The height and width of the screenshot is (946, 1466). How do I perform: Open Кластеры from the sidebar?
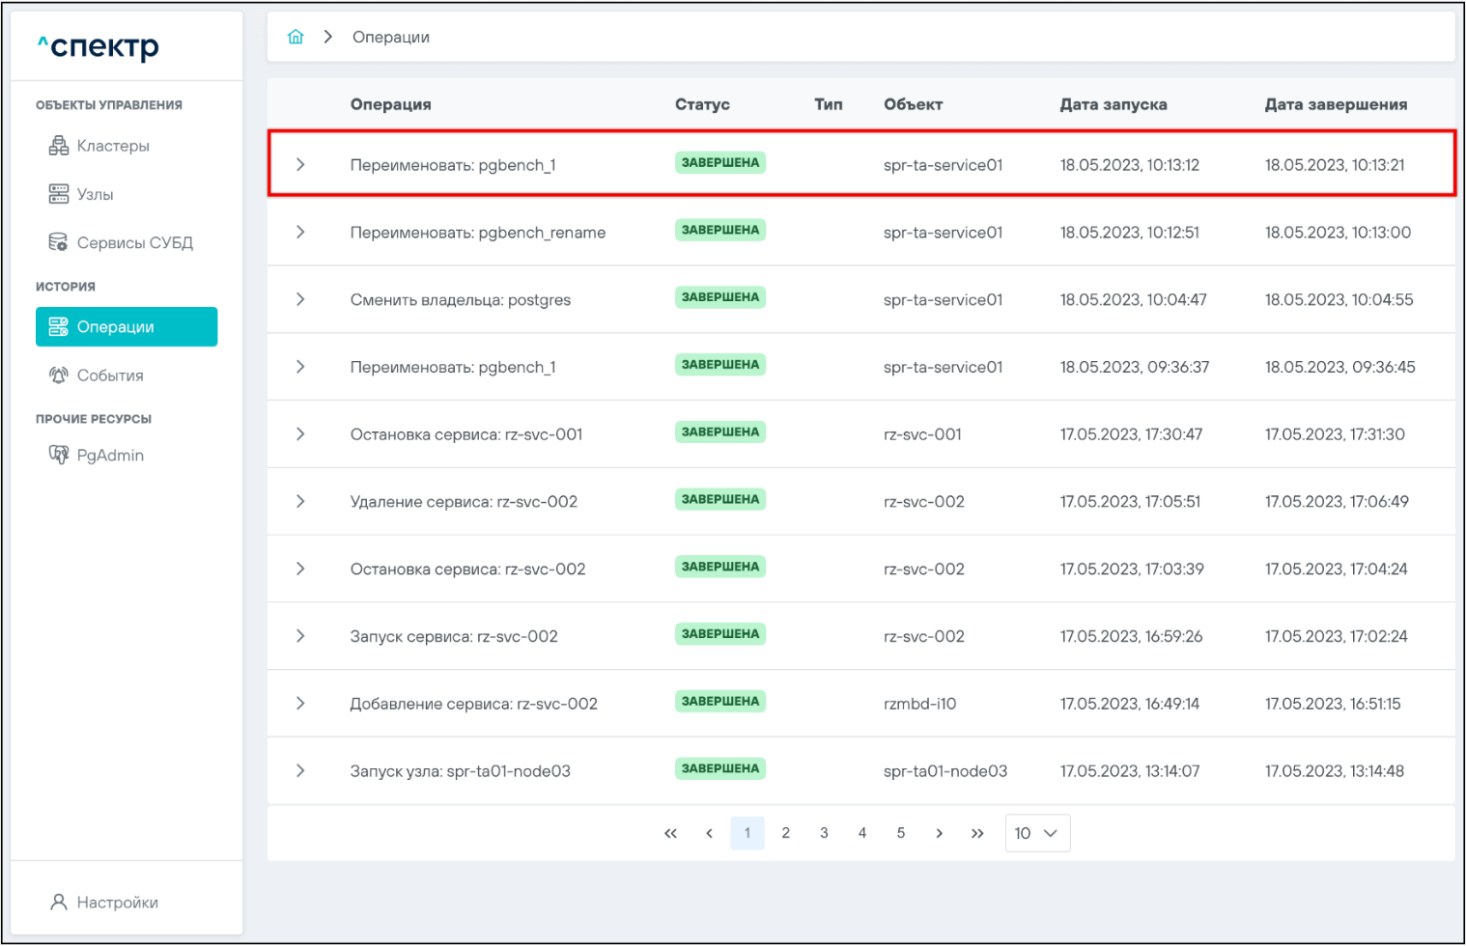click(112, 146)
